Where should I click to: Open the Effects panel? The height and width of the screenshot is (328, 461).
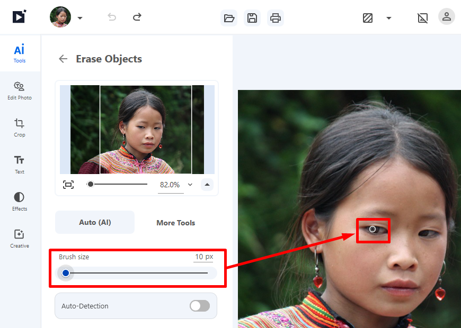click(x=19, y=201)
